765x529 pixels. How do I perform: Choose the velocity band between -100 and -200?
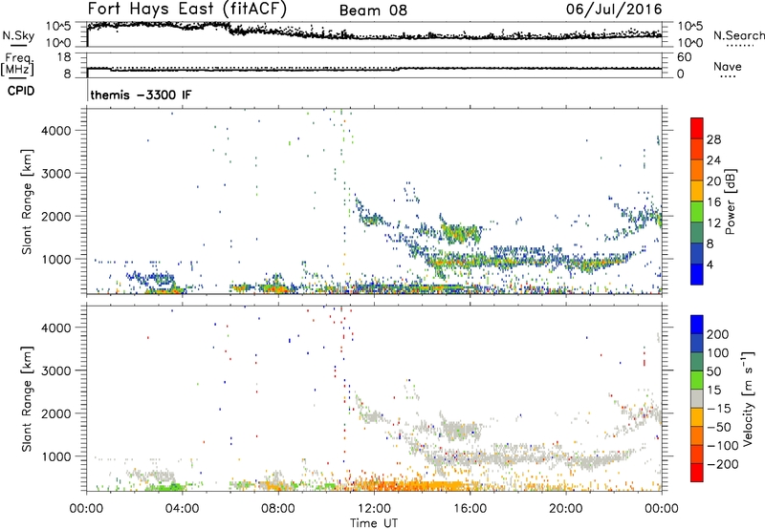pyautogui.click(x=697, y=454)
